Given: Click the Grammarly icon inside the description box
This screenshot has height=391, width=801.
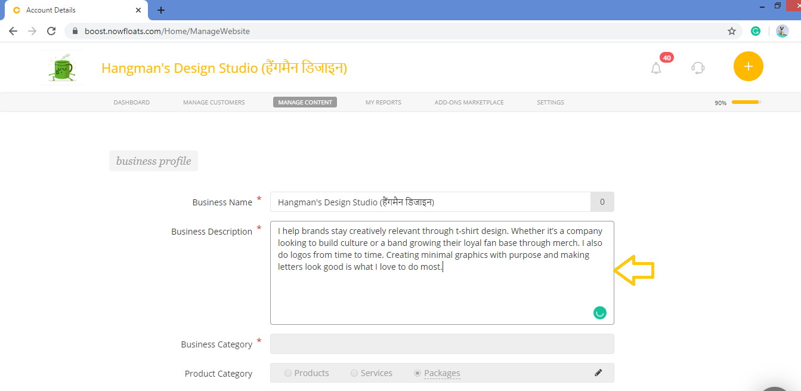Looking at the screenshot, I should point(599,312).
